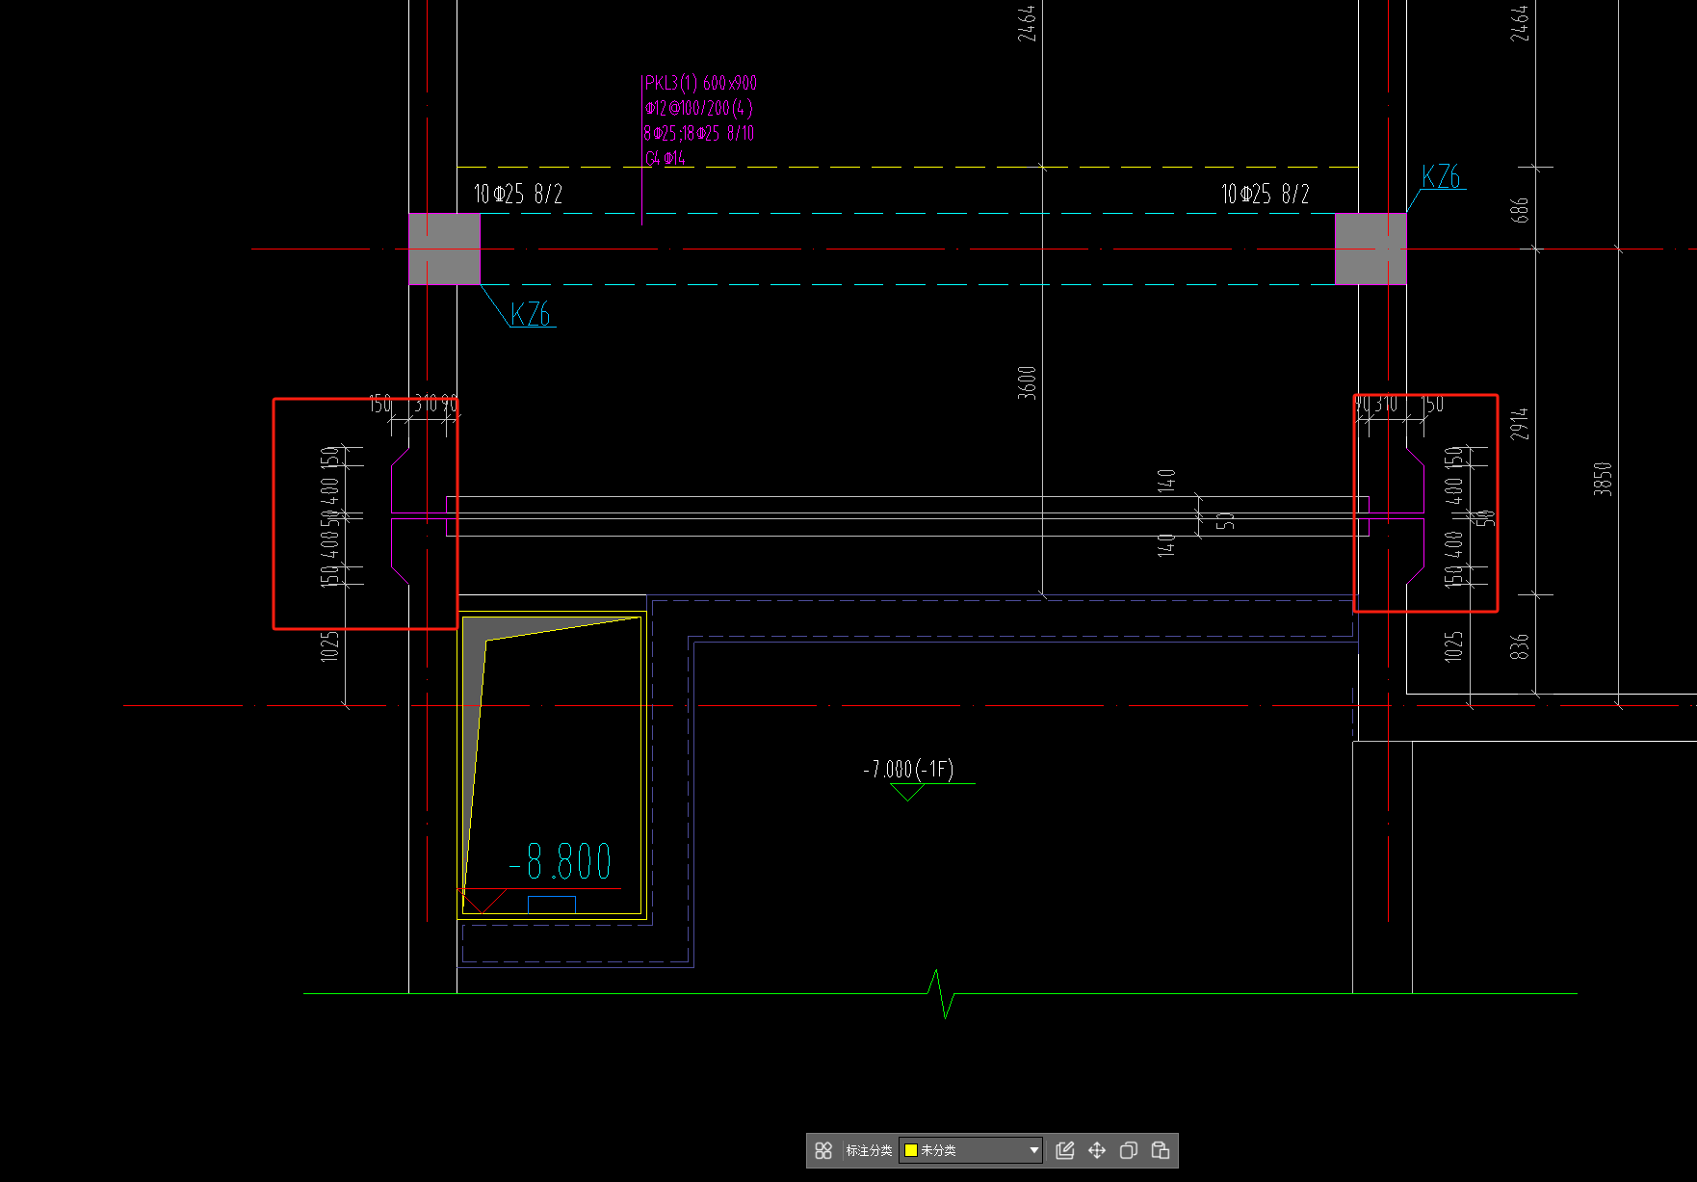Select the beam label PKL3(1) 600x900
This screenshot has height=1182, width=1697.
coord(701,83)
